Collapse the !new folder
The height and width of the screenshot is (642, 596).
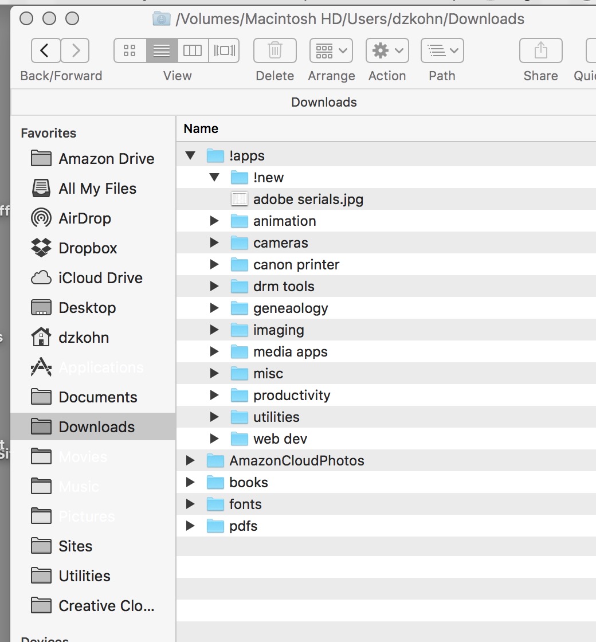[x=214, y=177]
